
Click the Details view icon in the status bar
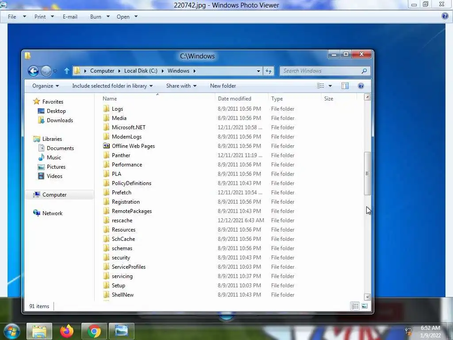click(355, 306)
